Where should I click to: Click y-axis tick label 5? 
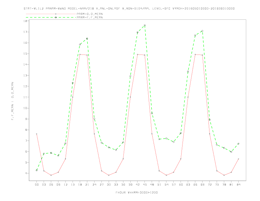tap(26, 162)
